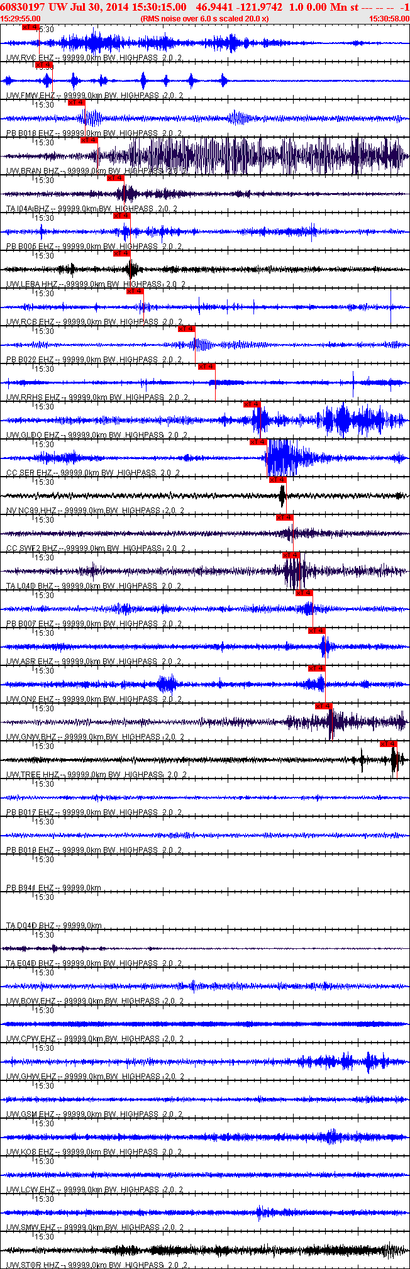The image size is (410, 1269).
Task: Click the UW.TREE HHZ station label
Action: click(33, 775)
